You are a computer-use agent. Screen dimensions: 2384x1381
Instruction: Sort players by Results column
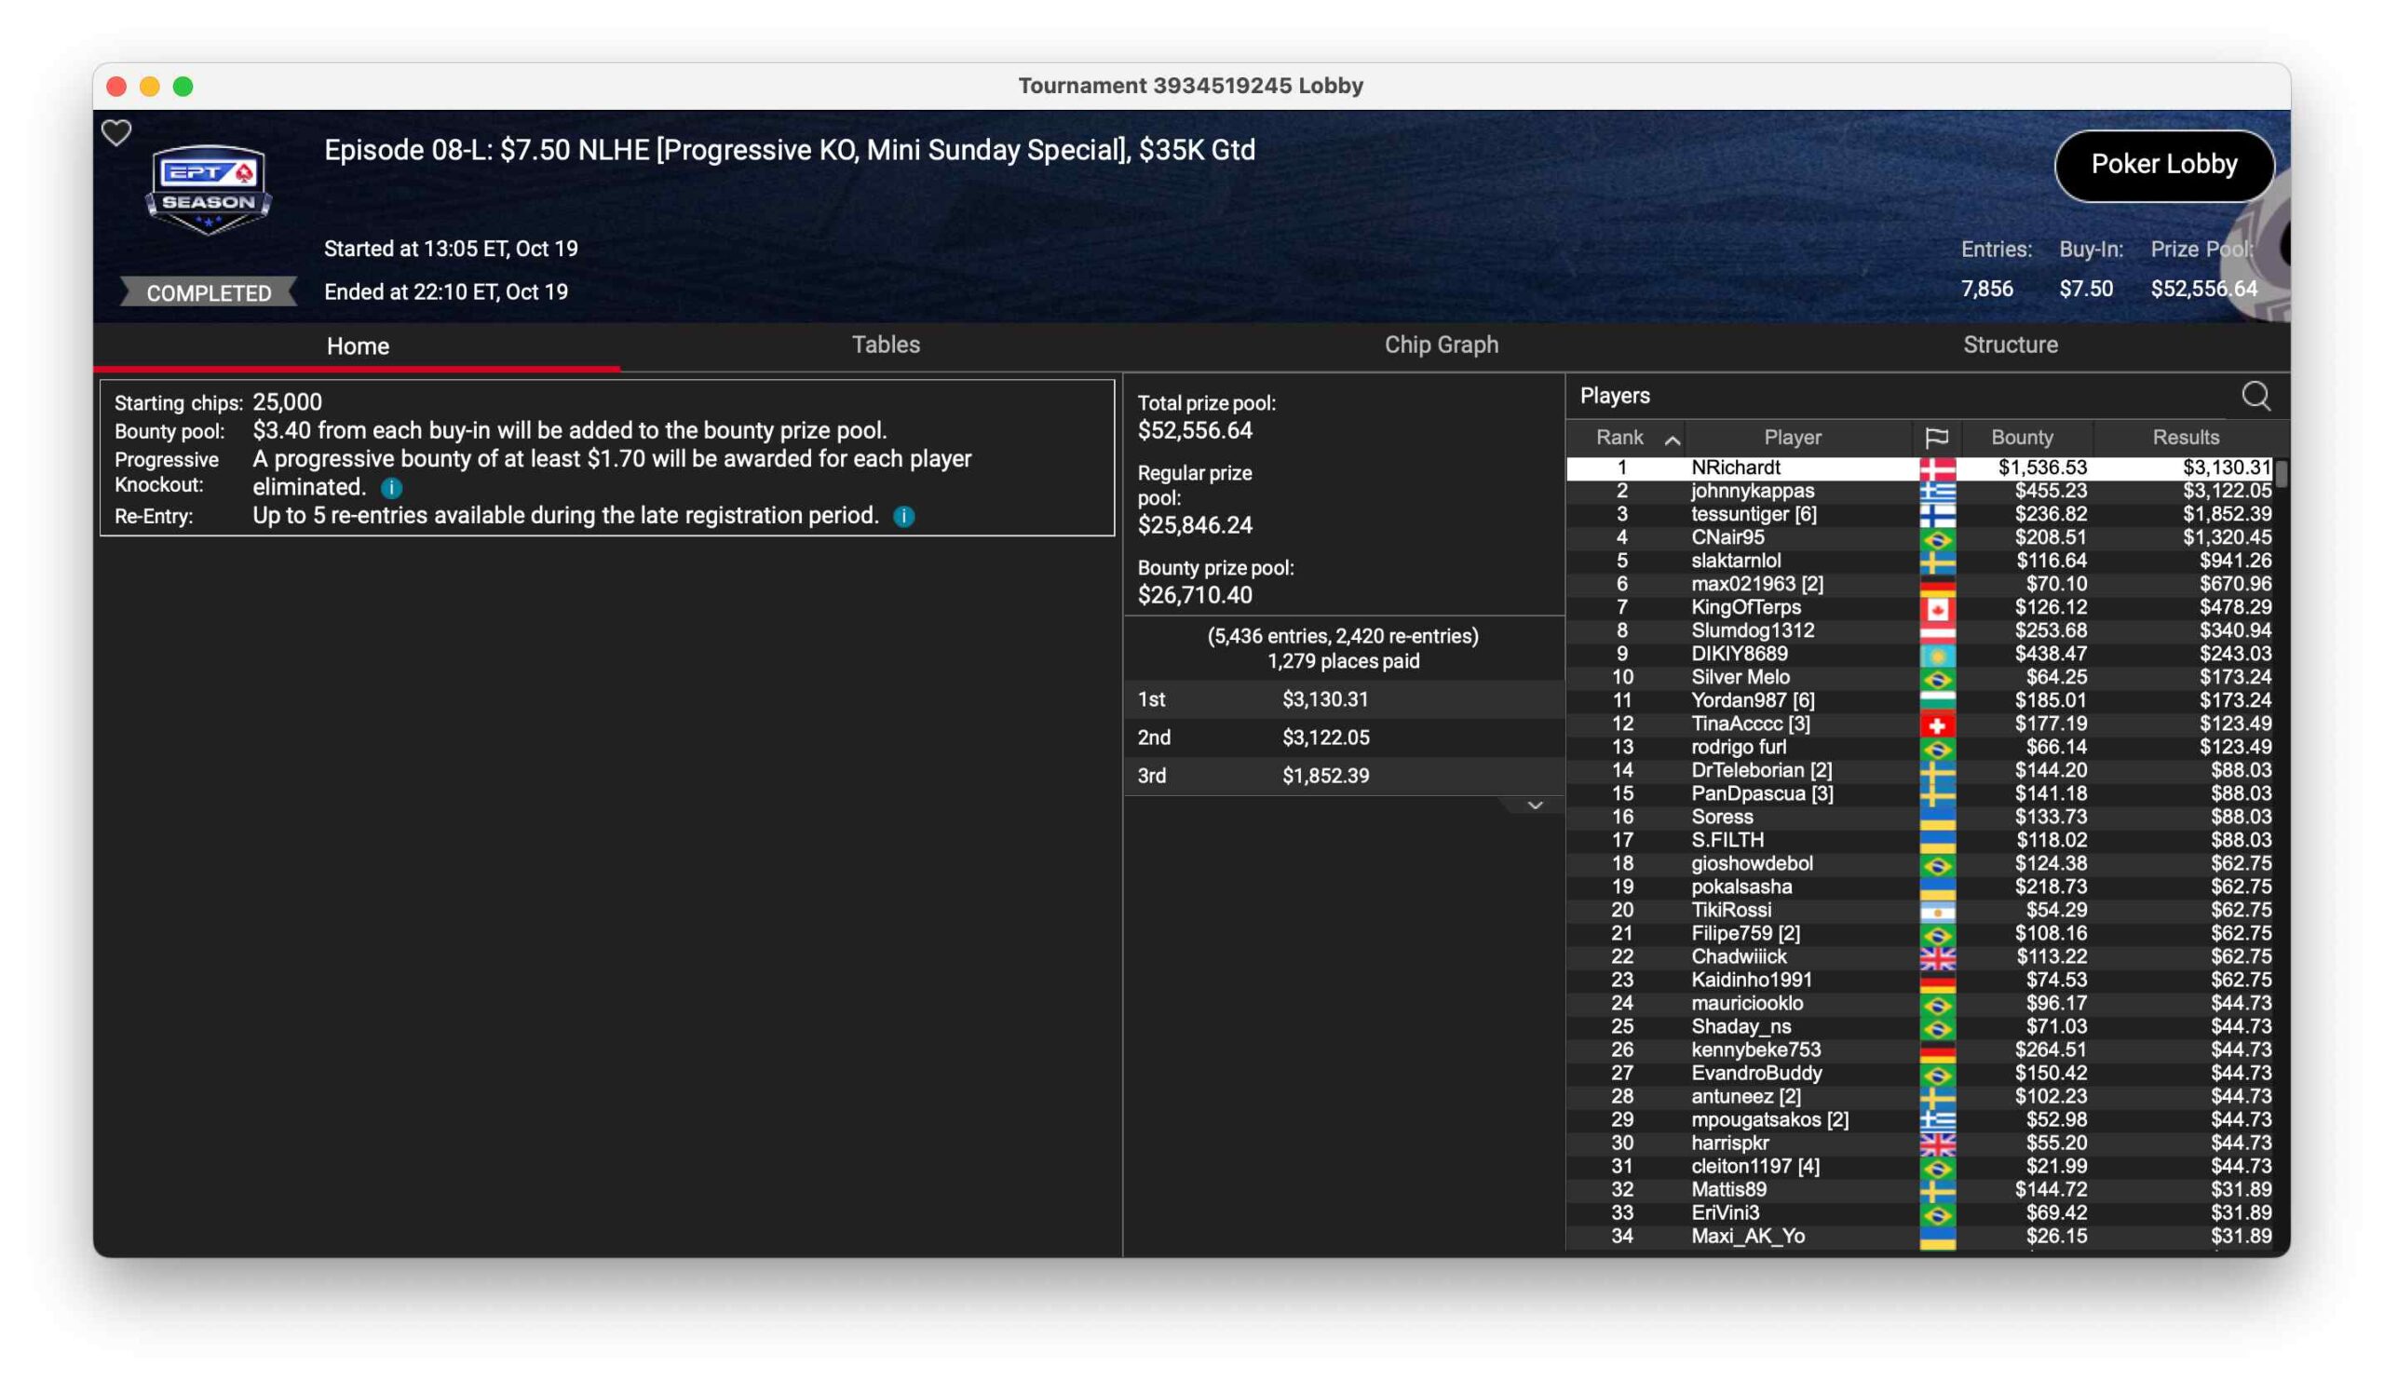tap(2186, 438)
